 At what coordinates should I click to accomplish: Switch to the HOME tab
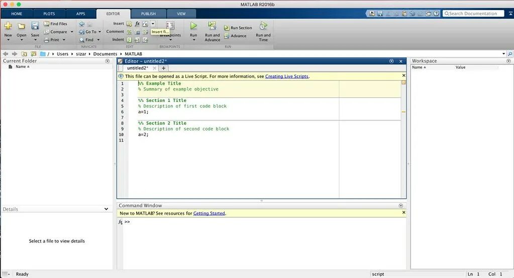[17, 14]
